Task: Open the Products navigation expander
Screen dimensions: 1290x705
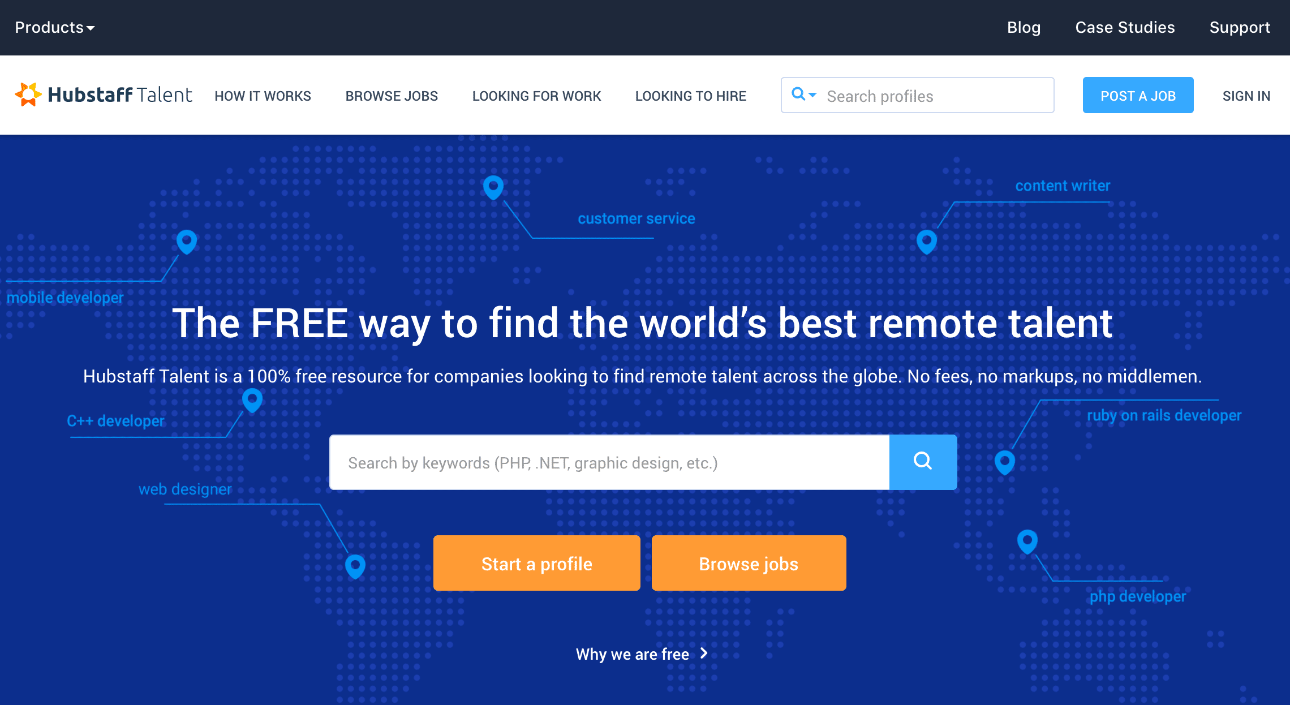Action: coord(55,27)
